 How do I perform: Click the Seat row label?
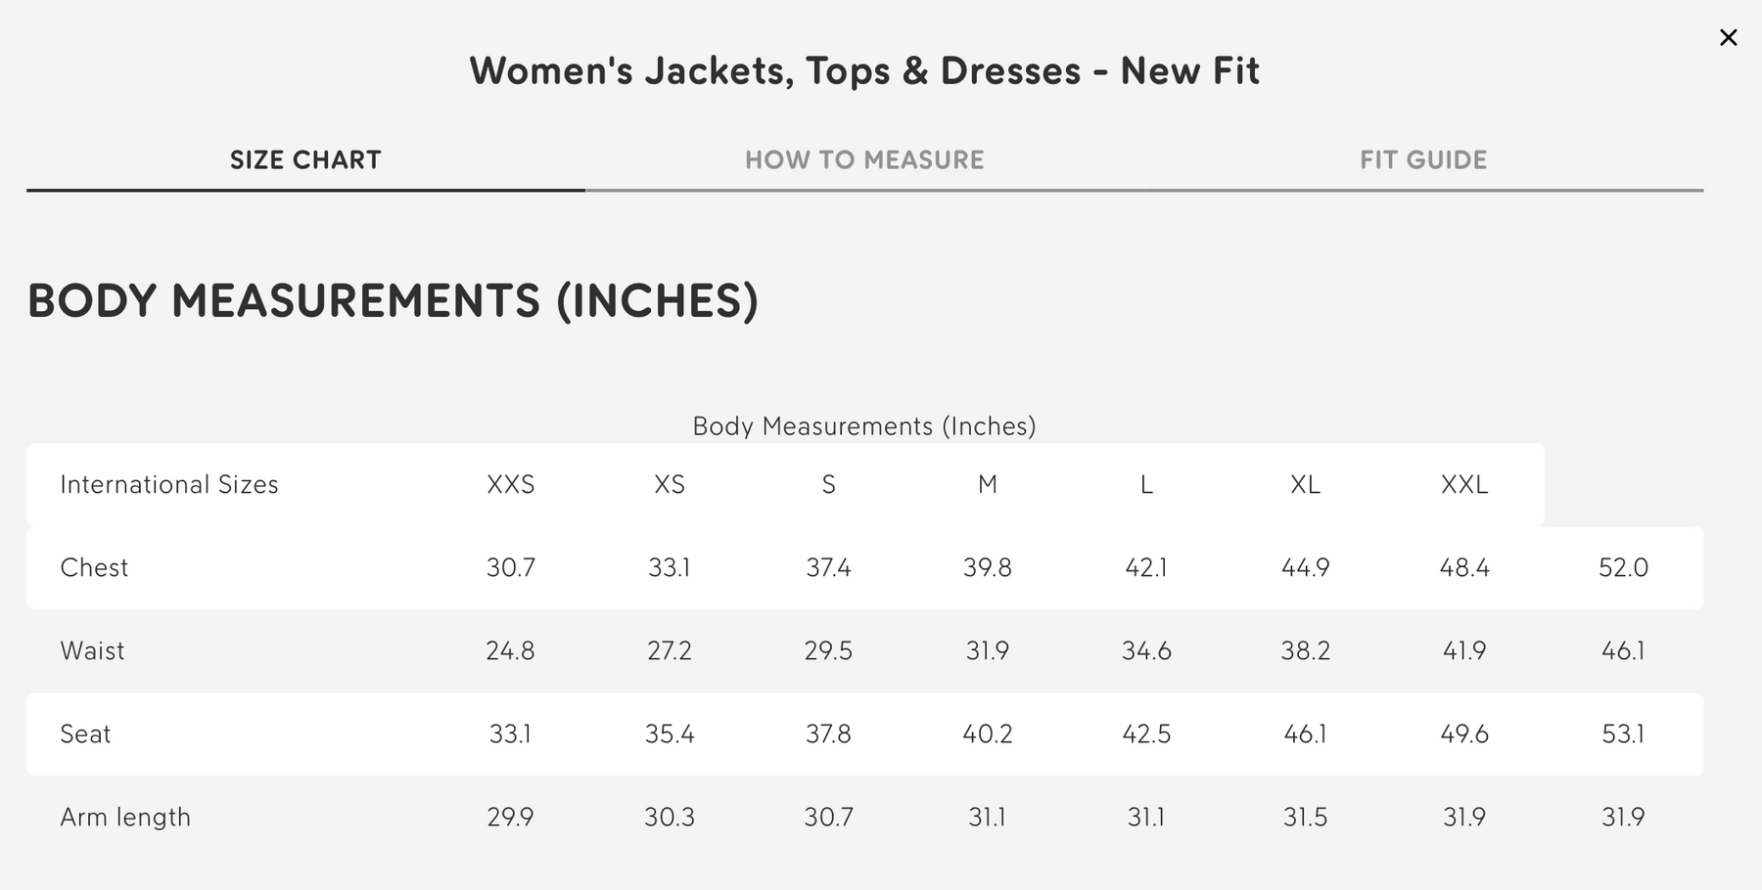click(85, 734)
